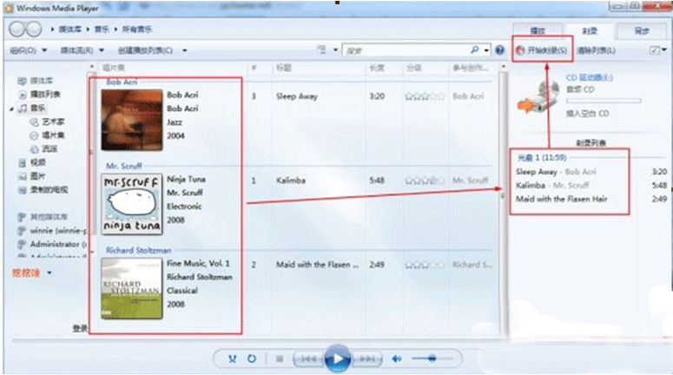
Task: Open the 挖挖哇 dropdown arrow
Action: pyautogui.click(x=49, y=273)
